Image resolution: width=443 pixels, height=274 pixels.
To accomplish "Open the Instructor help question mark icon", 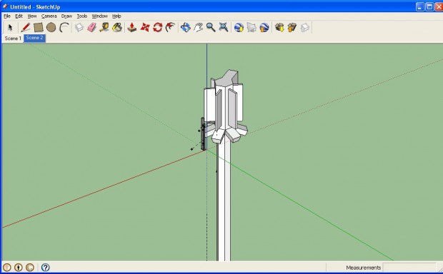I will pyautogui.click(x=45, y=268).
